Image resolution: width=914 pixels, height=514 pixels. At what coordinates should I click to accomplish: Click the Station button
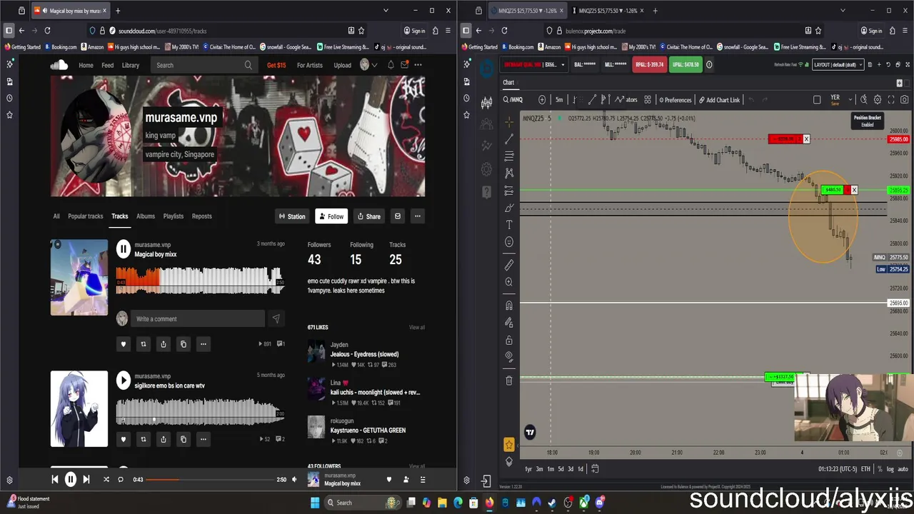click(x=292, y=216)
